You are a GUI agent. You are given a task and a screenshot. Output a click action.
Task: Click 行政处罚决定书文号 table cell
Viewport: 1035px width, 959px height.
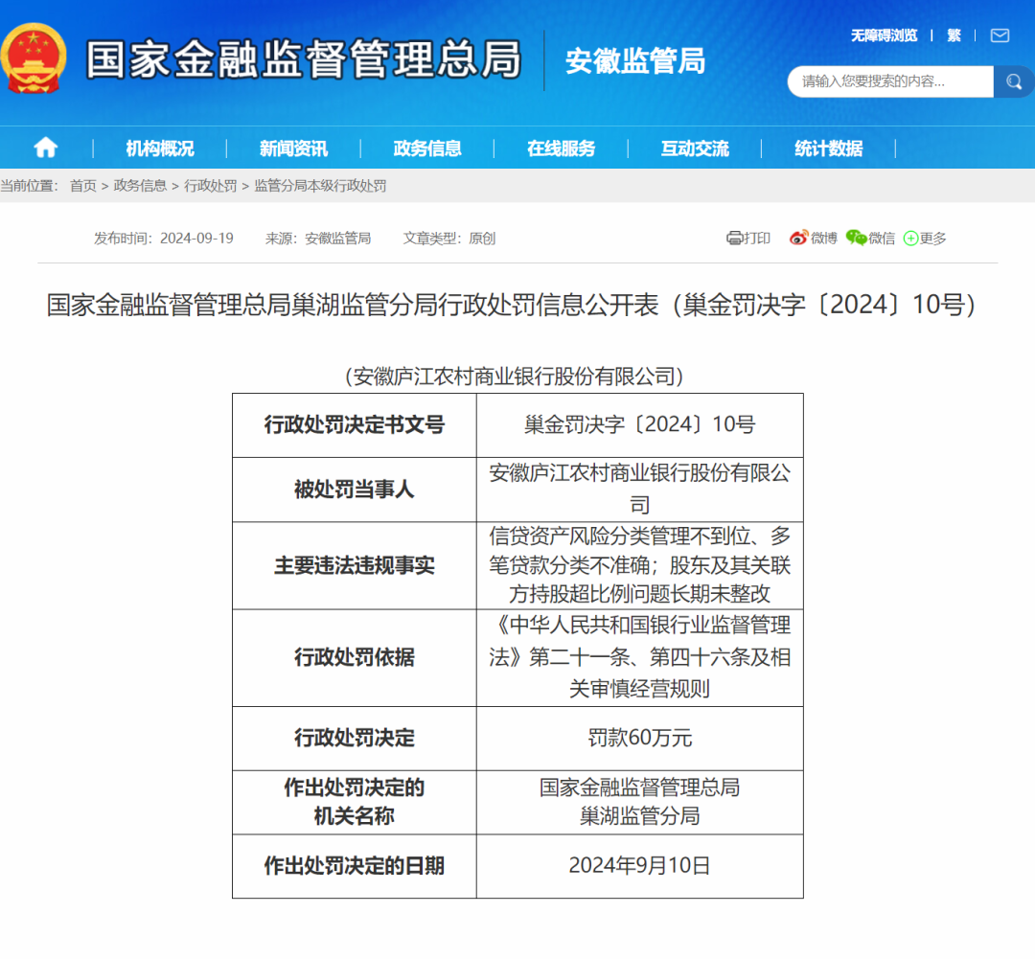355,425
